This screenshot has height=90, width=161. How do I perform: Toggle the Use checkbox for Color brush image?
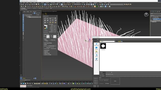coord(44,37)
